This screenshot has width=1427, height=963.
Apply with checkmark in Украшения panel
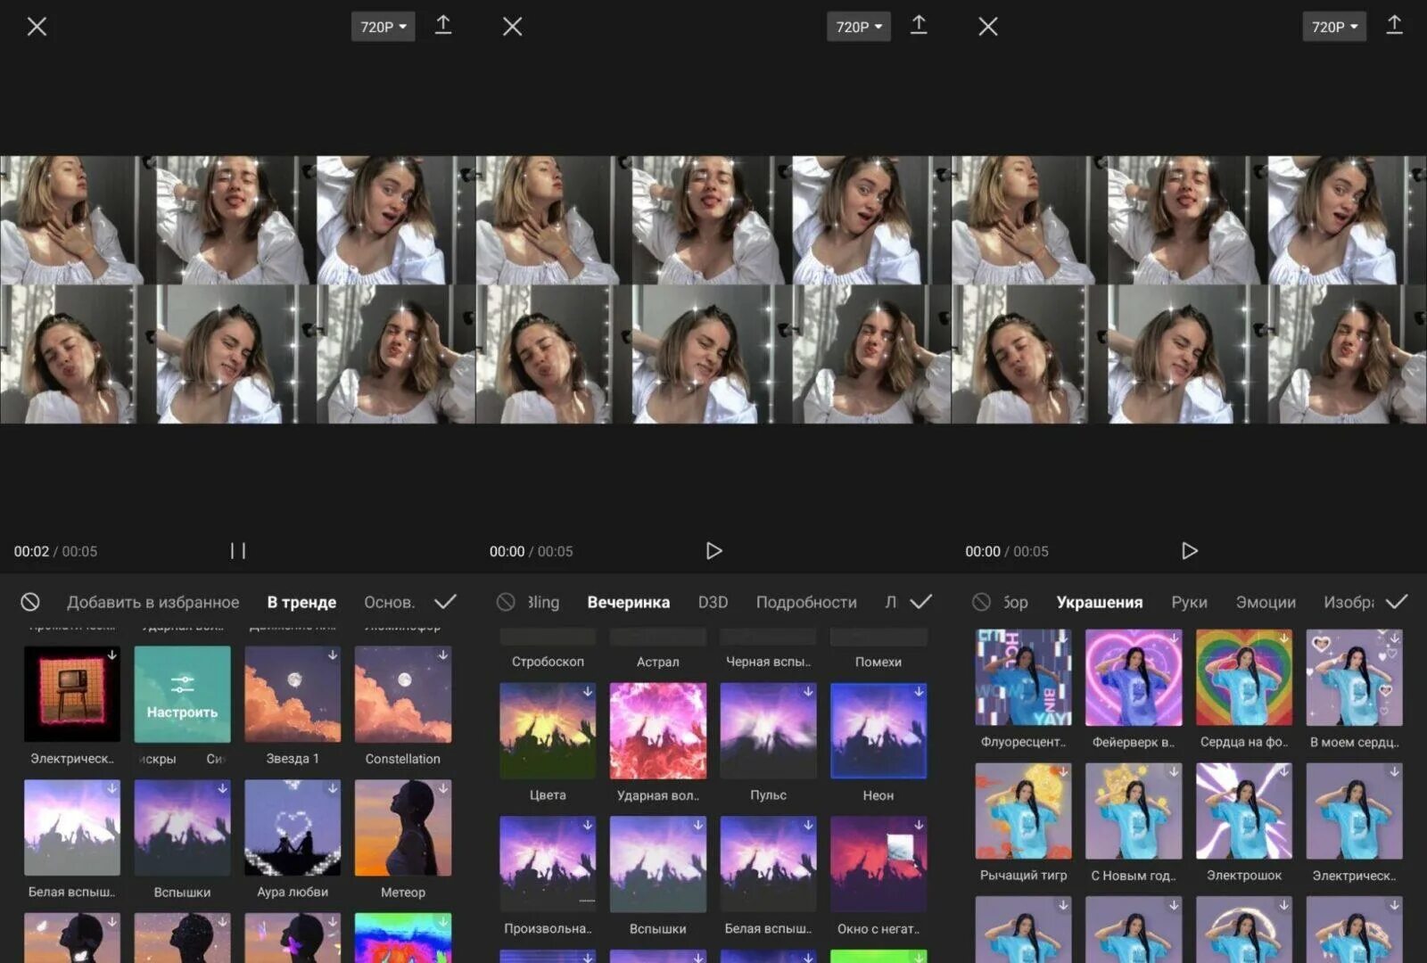click(x=1397, y=602)
